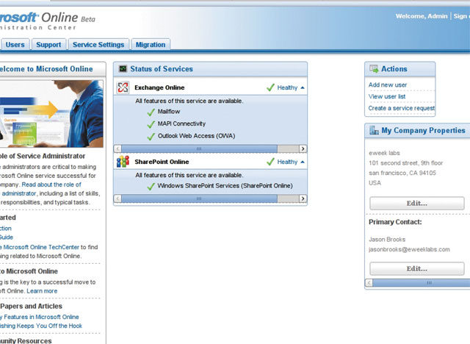Click the 101 second street address line

click(405, 163)
